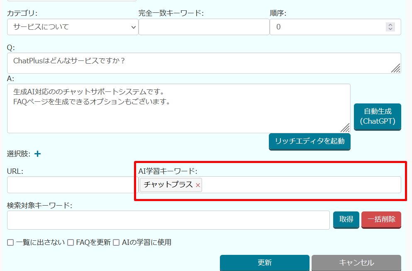Check the 一覧に出さない checkbox
Viewport: 412px width, 271px height.
pos(10,242)
